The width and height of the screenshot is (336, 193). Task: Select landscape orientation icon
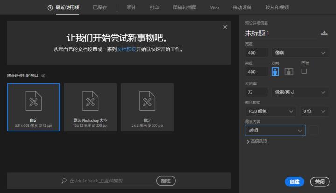289,71
